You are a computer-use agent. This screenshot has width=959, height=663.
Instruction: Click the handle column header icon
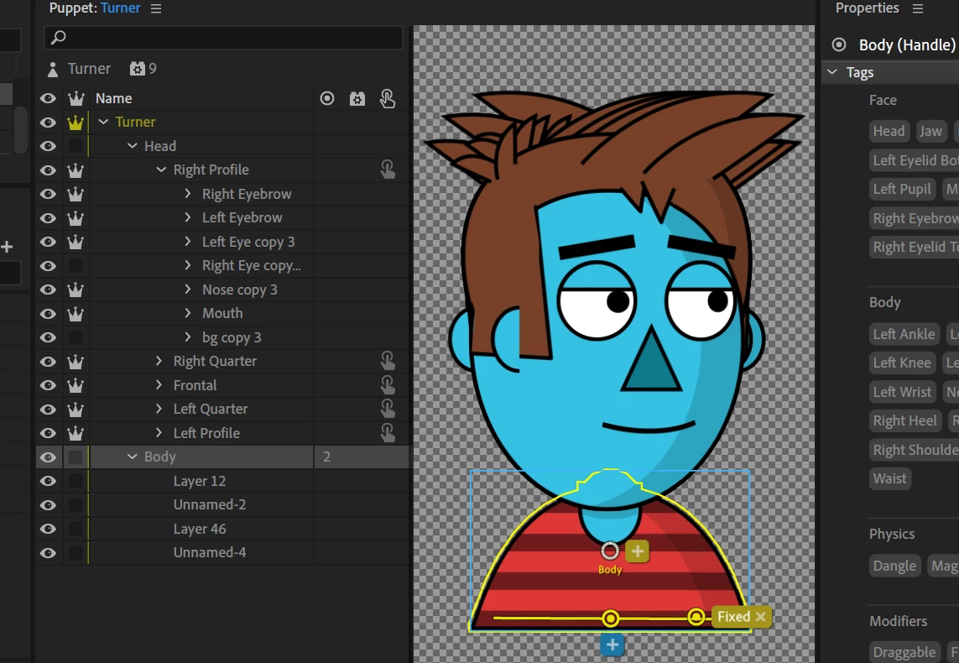tap(327, 98)
